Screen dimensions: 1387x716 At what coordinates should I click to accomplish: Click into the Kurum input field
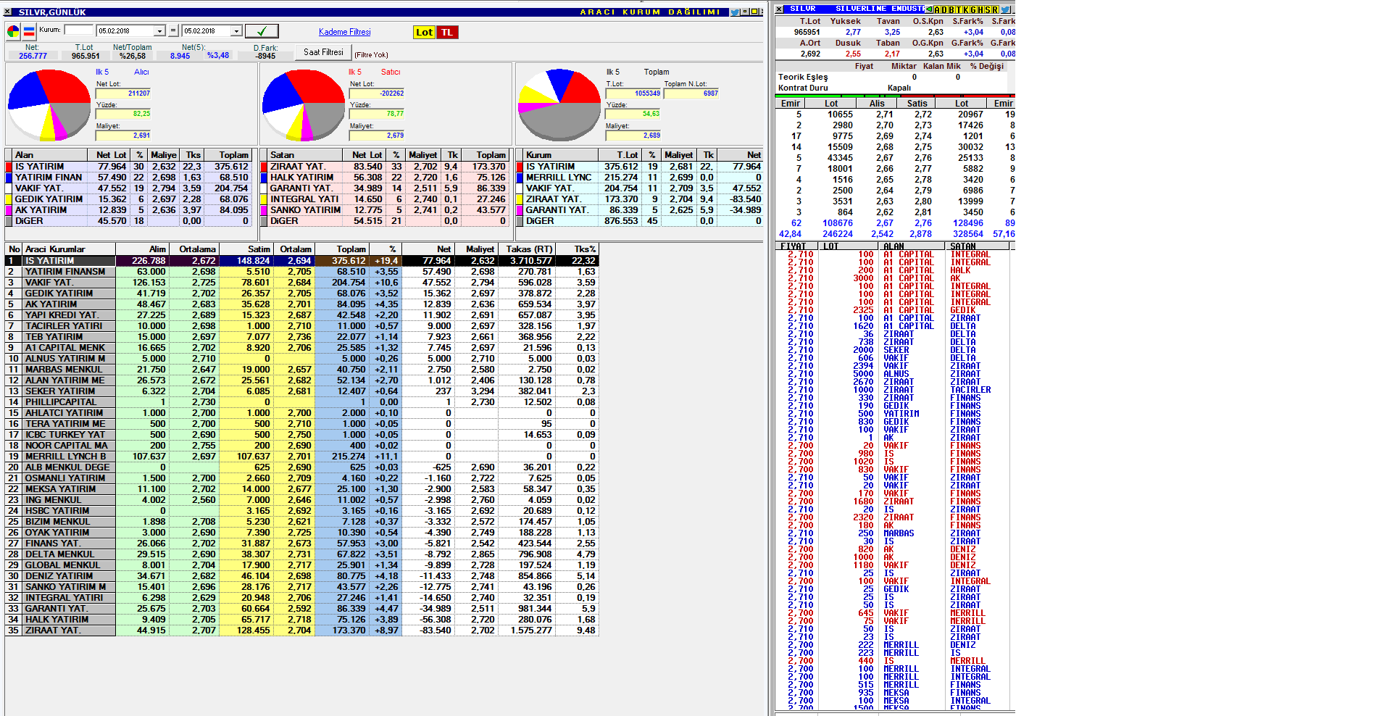(79, 30)
